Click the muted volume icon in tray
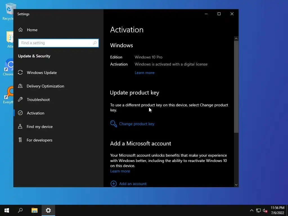Viewport: 288px width, 216px height. [x=265, y=210]
